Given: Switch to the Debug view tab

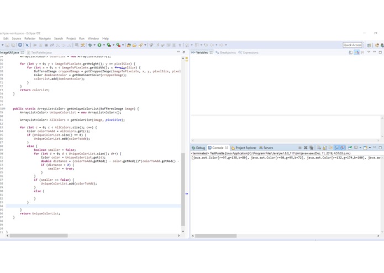Looking at the screenshot, I should tap(198, 148).
